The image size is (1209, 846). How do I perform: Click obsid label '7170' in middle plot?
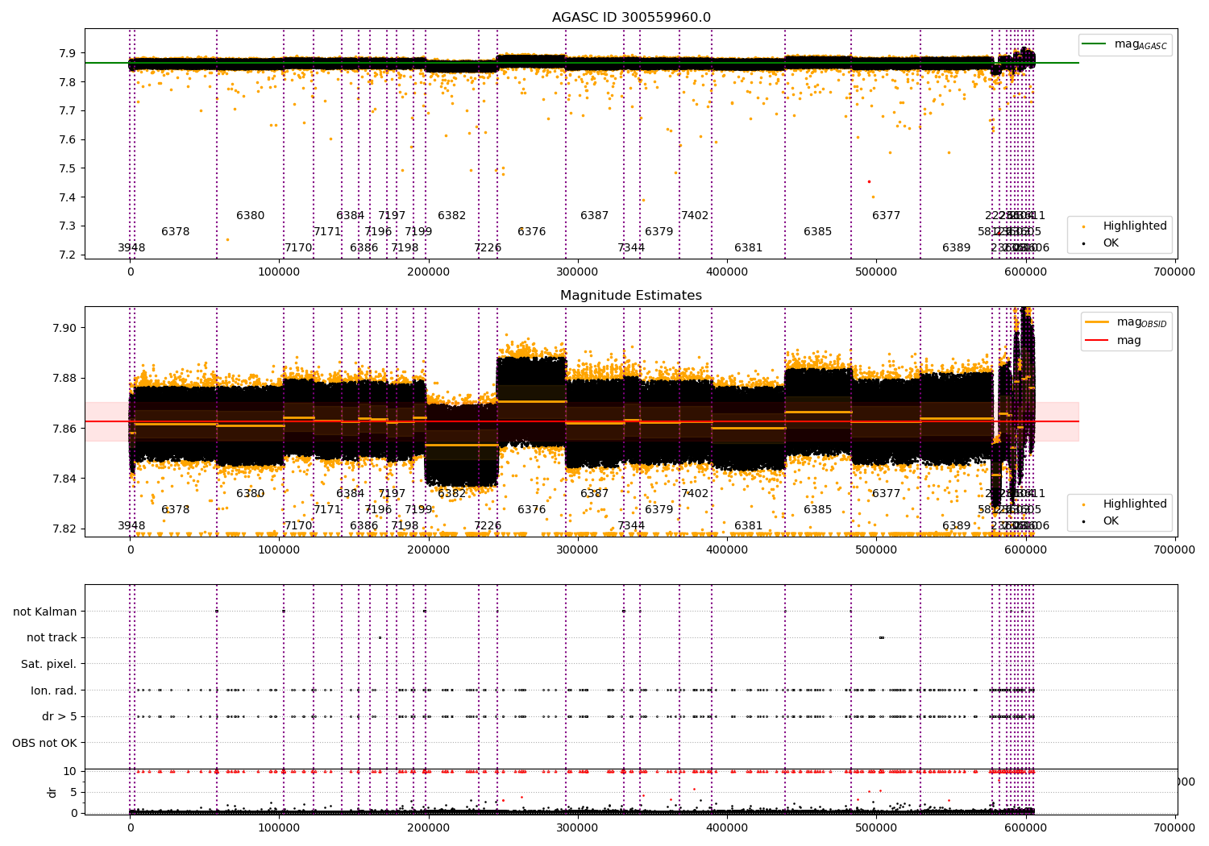298,525
